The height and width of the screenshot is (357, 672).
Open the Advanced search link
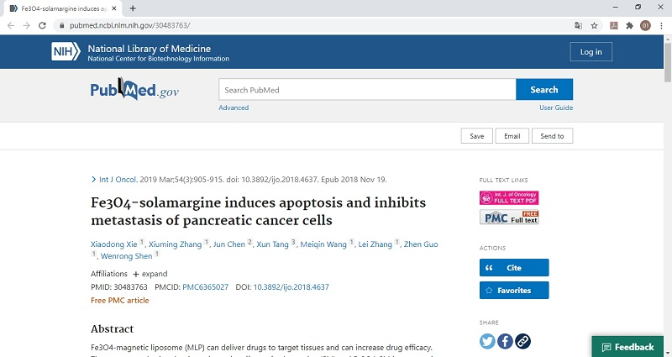point(234,108)
